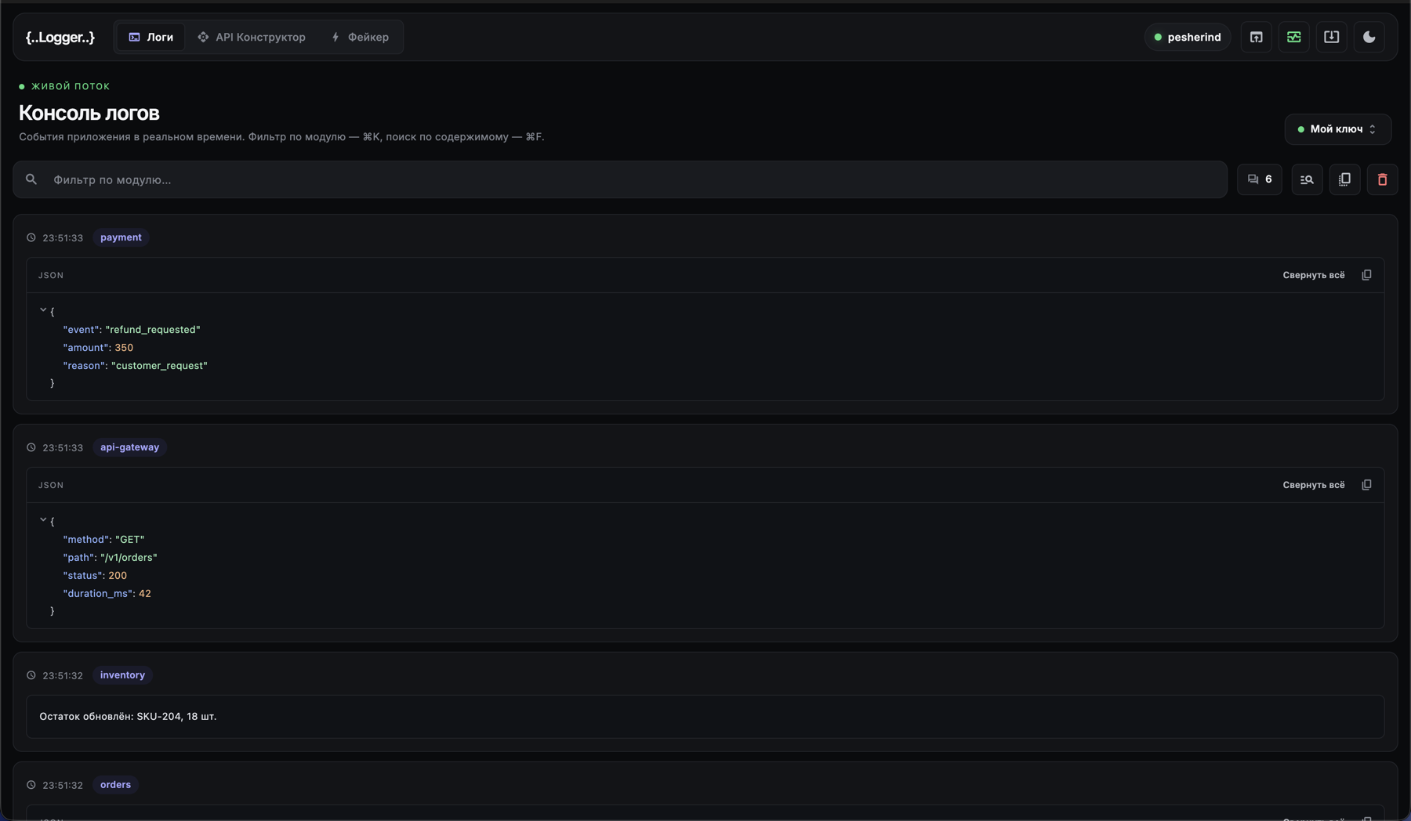The height and width of the screenshot is (821, 1411).
Task: Copy all logs with toolbar copy icon
Action: 1344,179
